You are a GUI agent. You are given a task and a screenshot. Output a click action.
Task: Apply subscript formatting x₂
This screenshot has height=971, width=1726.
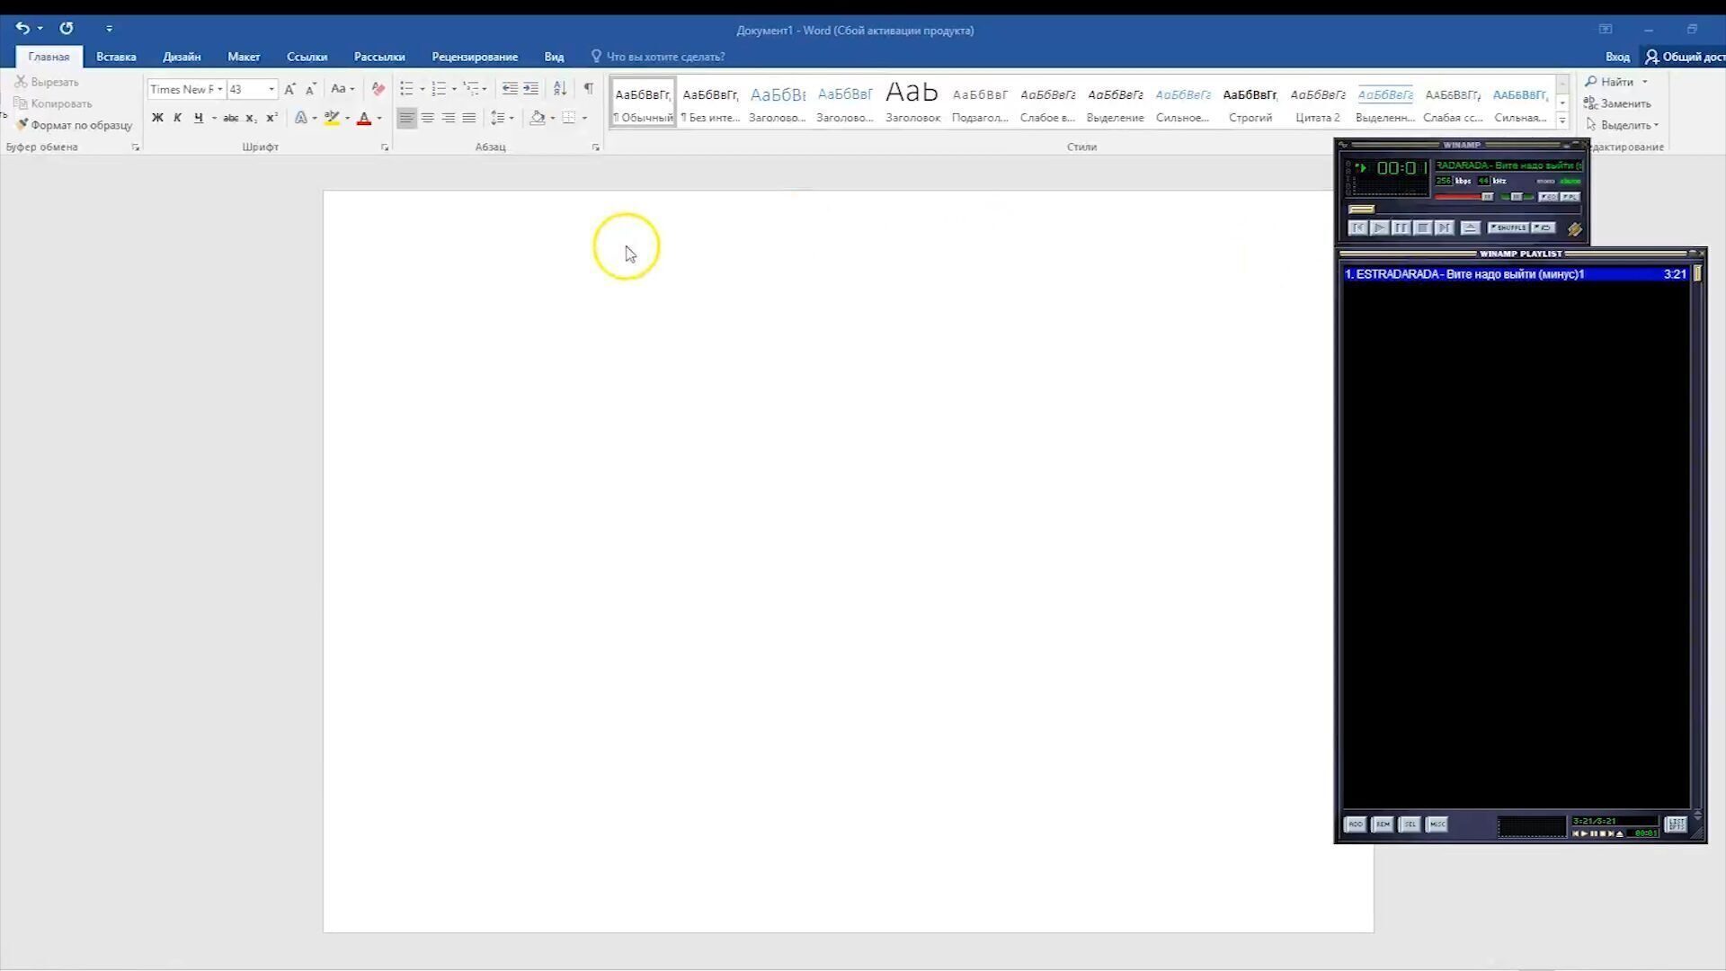[251, 118]
